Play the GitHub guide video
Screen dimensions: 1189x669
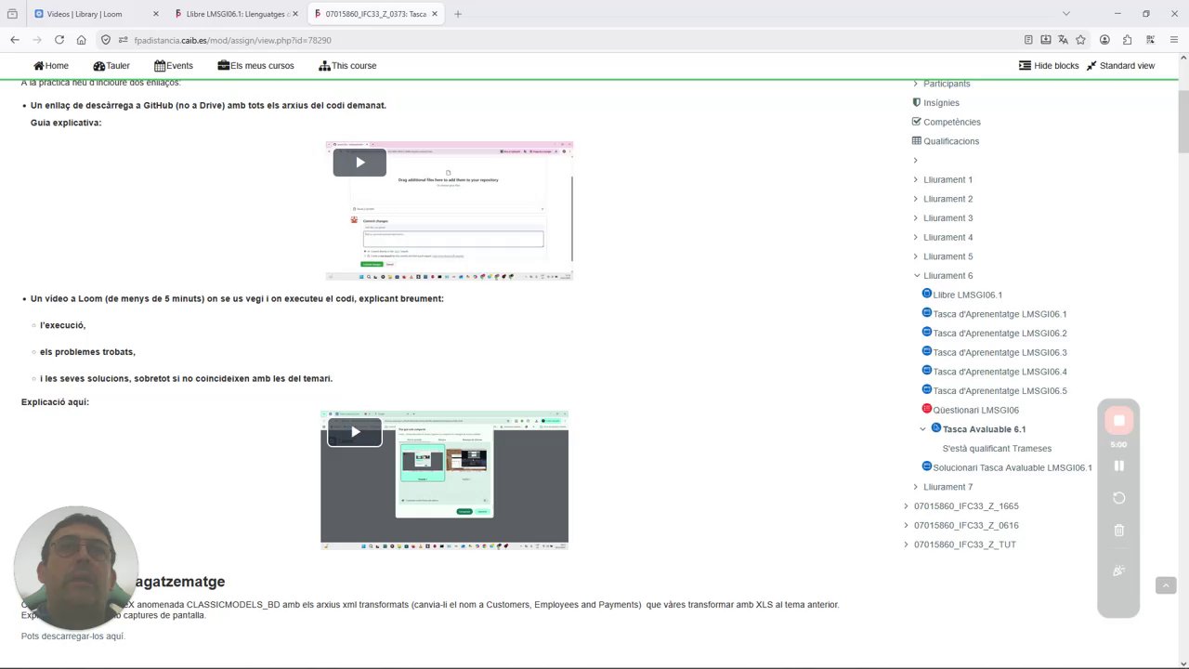(x=359, y=162)
